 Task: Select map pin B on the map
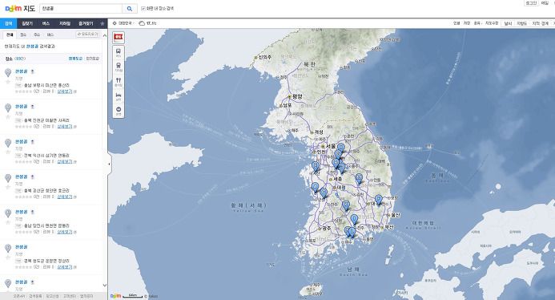336,163
